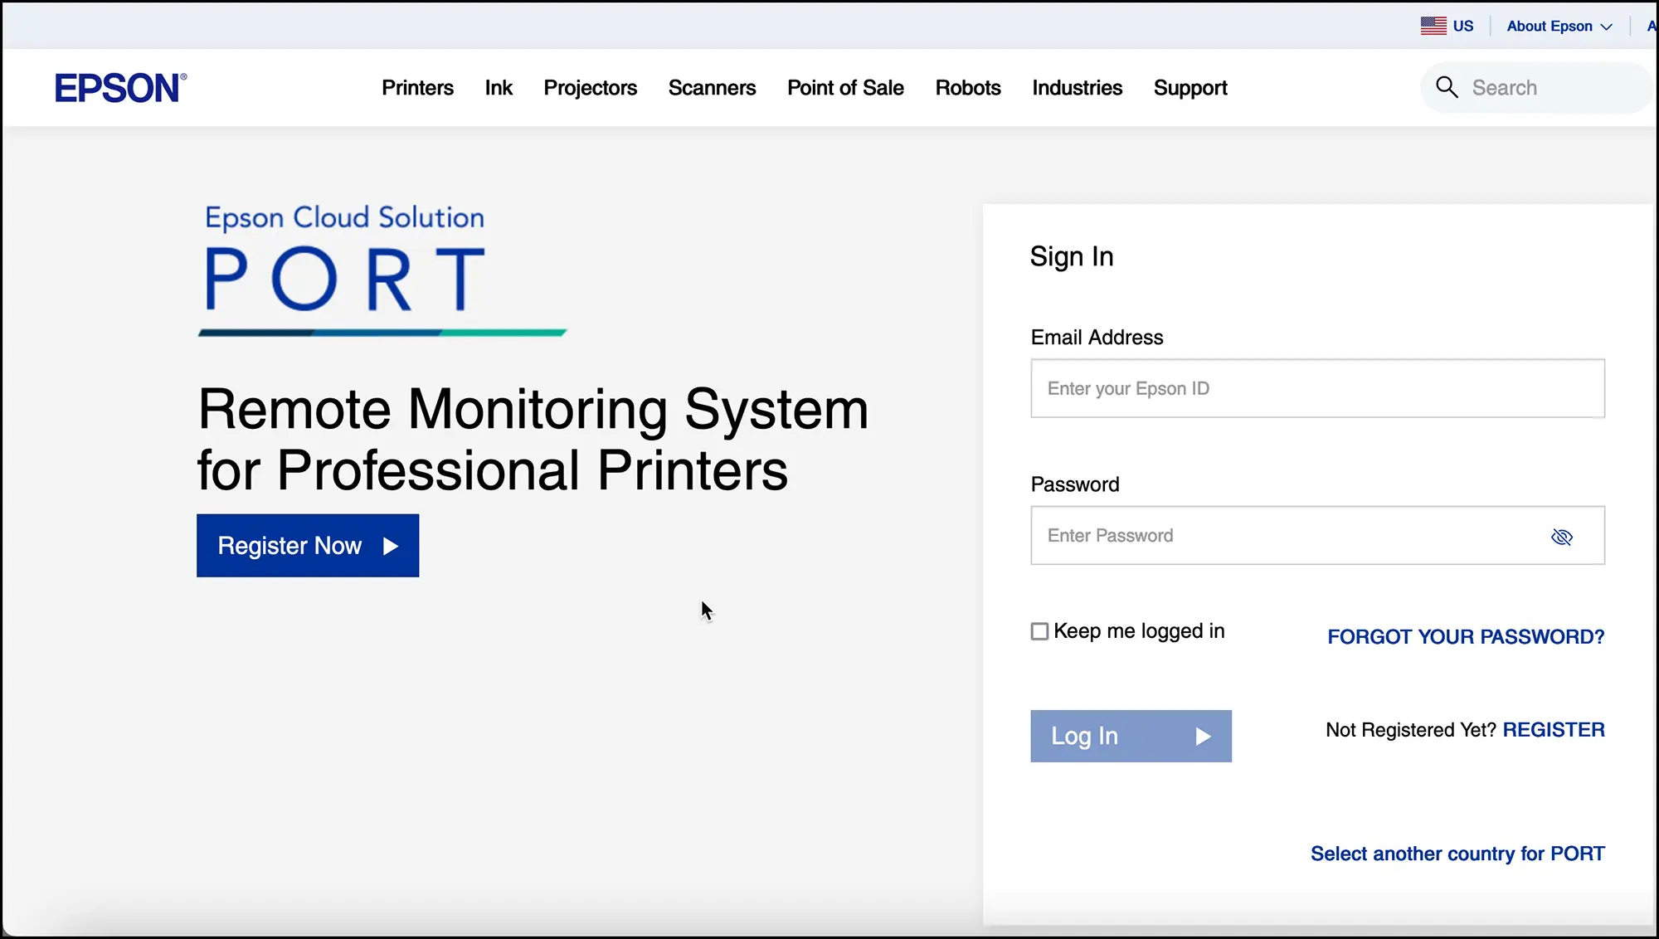Viewport: 1659px width, 939px height.
Task: Open the Printers menu
Action: pos(417,88)
